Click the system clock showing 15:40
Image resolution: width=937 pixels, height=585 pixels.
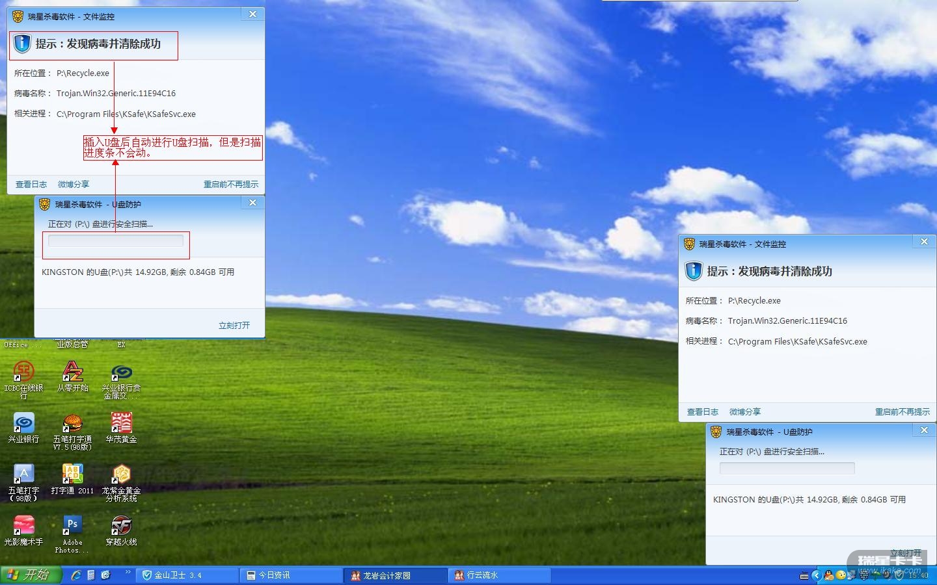[x=918, y=575]
